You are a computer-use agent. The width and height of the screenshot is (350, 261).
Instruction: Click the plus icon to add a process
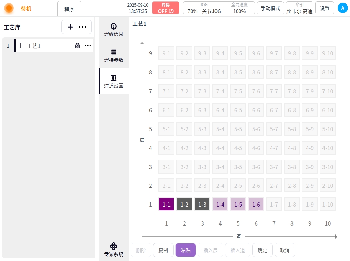pyautogui.click(x=70, y=27)
